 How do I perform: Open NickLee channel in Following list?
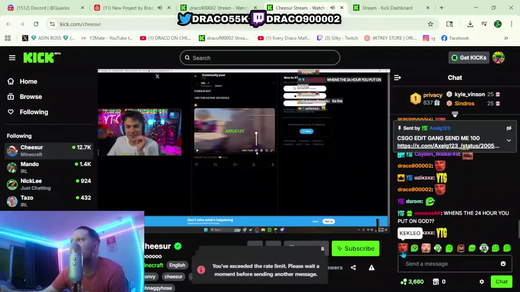49,184
